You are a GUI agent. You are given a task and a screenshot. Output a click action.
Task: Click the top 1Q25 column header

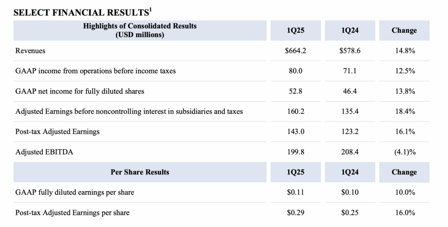click(x=296, y=30)
